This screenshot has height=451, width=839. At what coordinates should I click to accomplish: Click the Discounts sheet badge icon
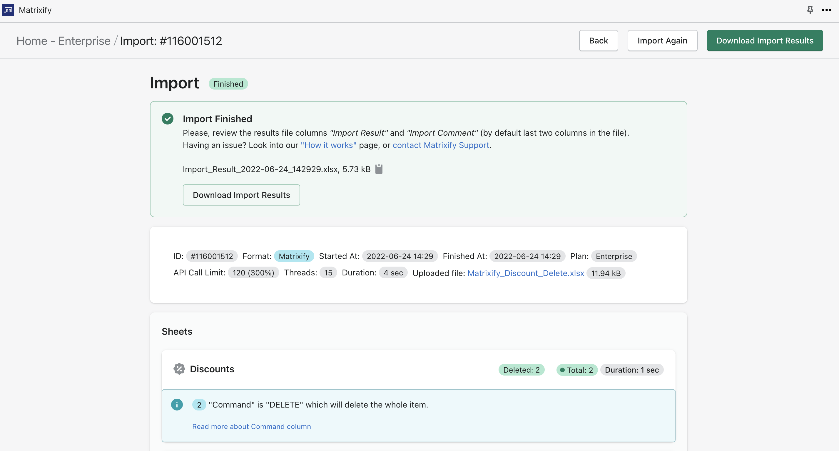(179, 369)
